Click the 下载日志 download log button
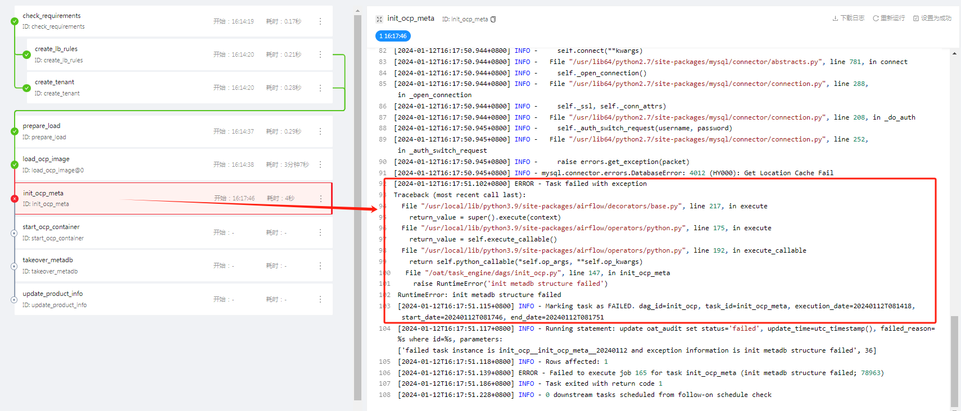961x411 pixels. pos(849,19)
